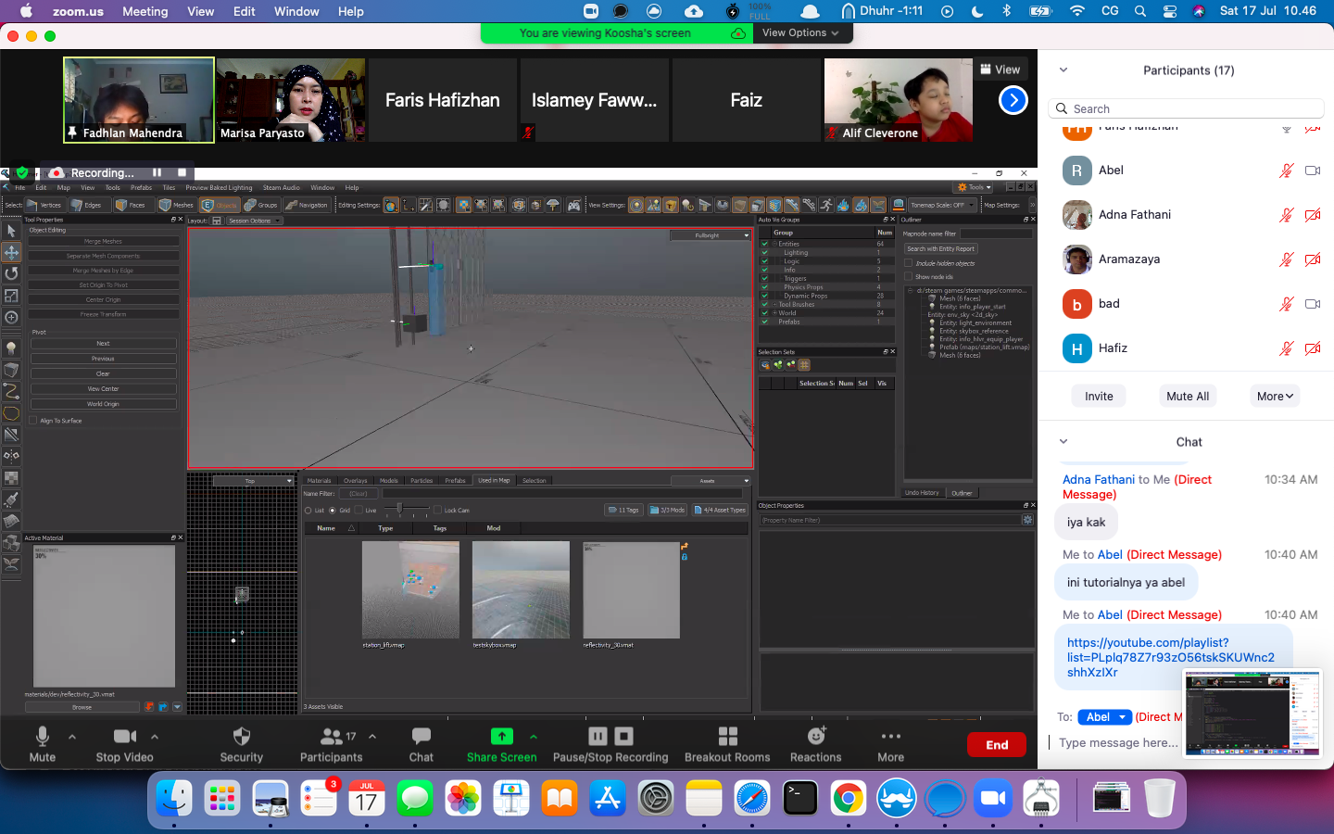Toggle Prefabs vis group checkbox

[764, 322]
